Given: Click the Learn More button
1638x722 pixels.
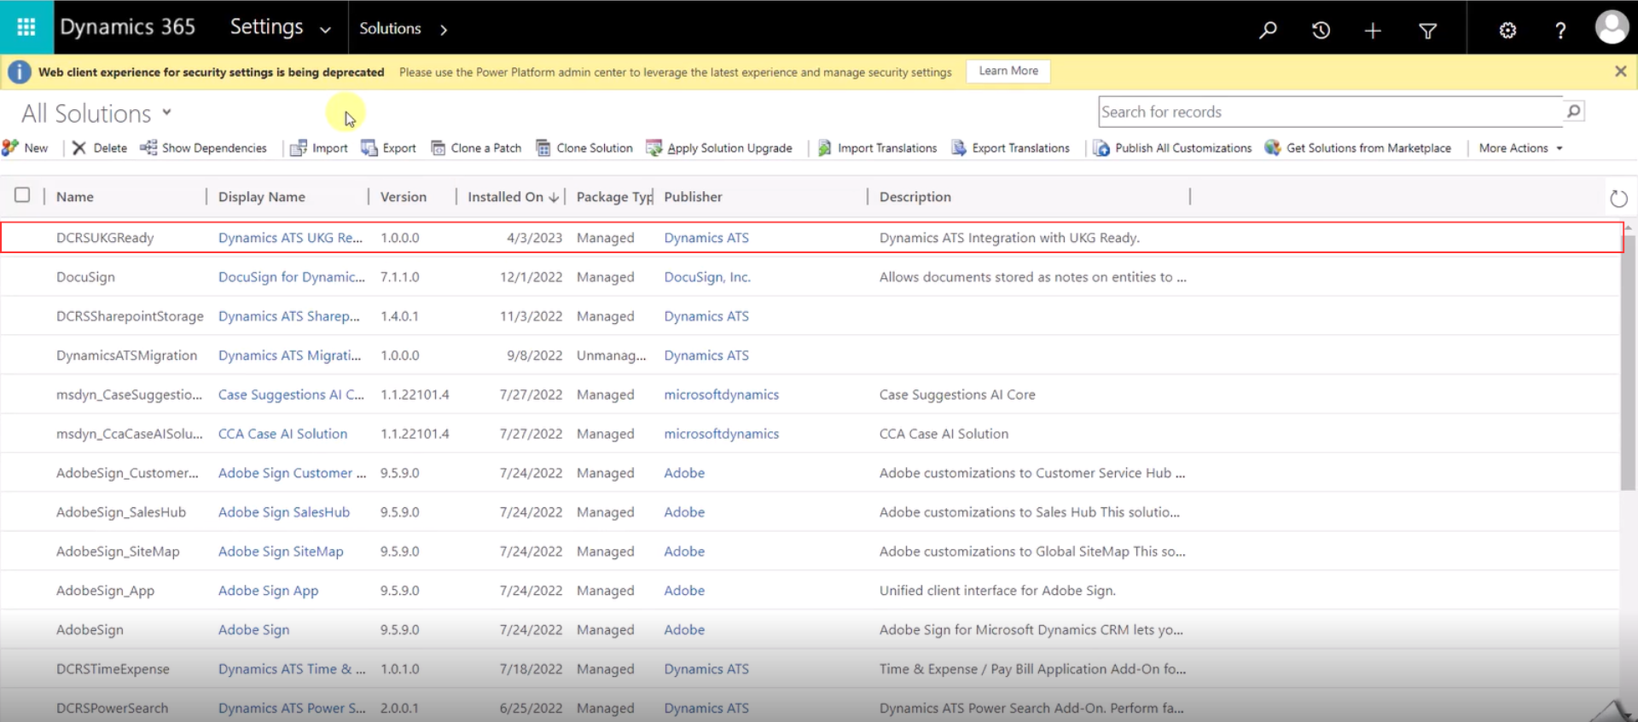Looking at the screenshot, I should 1008,71.
